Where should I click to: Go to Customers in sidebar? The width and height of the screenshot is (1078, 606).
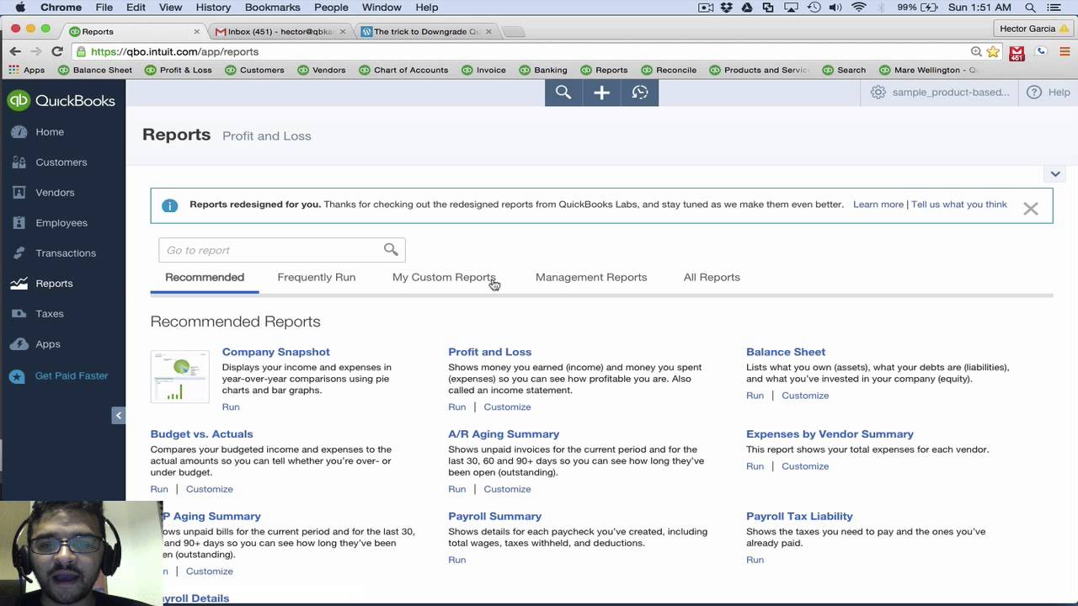(62, 162)
